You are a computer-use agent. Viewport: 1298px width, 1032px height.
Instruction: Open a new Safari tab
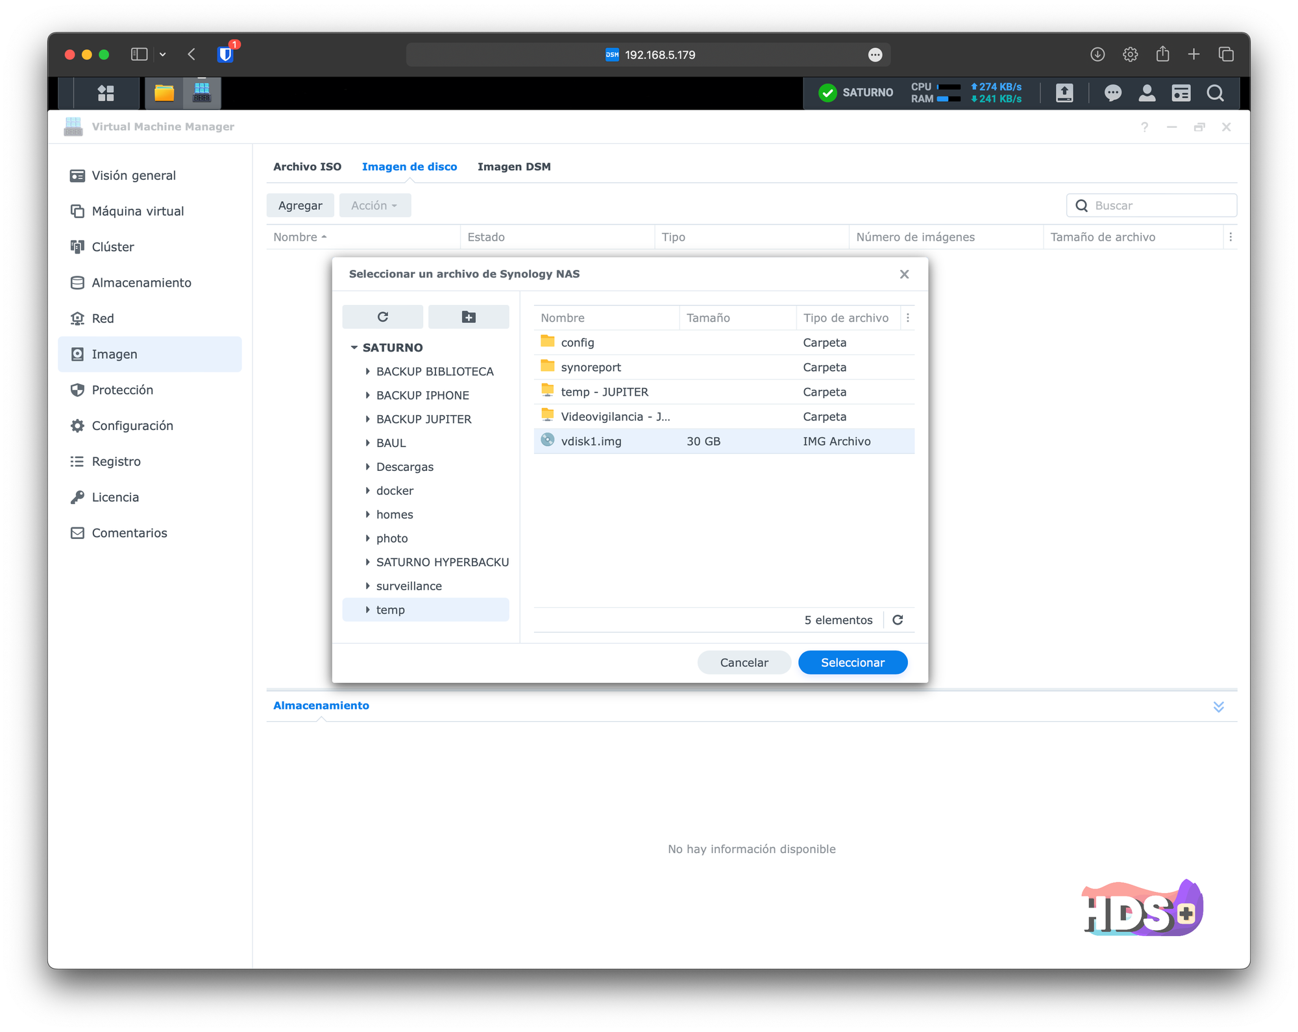click(1194, 54)
